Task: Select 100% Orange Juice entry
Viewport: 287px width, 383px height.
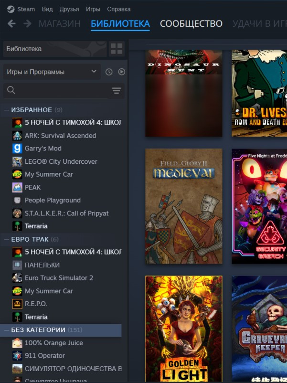Action: [54, 343]
